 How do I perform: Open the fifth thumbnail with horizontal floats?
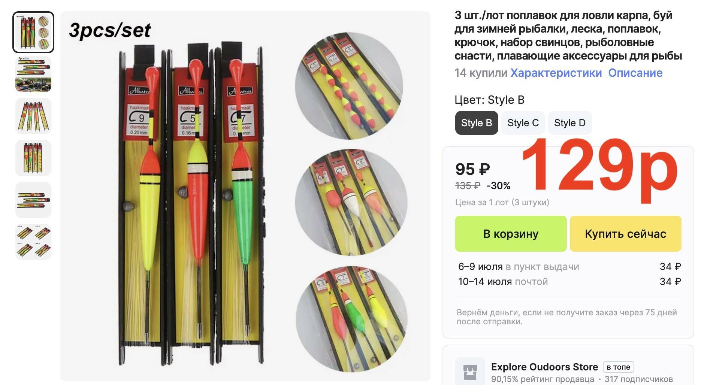[x=33, y=200]
